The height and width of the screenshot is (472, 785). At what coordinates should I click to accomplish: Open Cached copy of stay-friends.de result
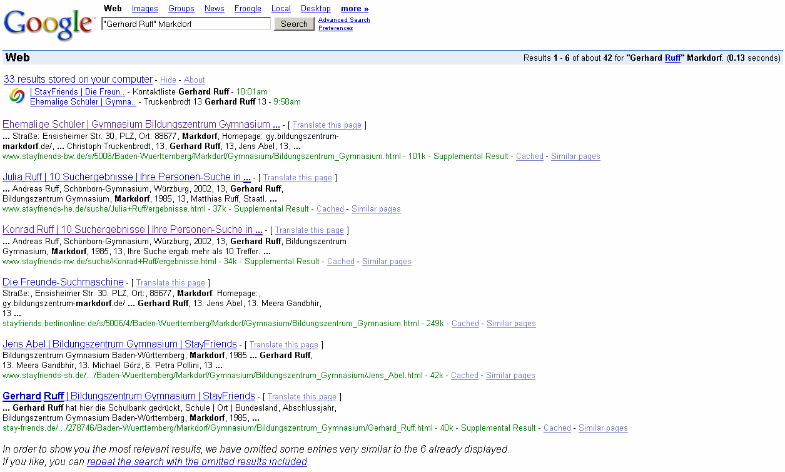coord(557,428)
